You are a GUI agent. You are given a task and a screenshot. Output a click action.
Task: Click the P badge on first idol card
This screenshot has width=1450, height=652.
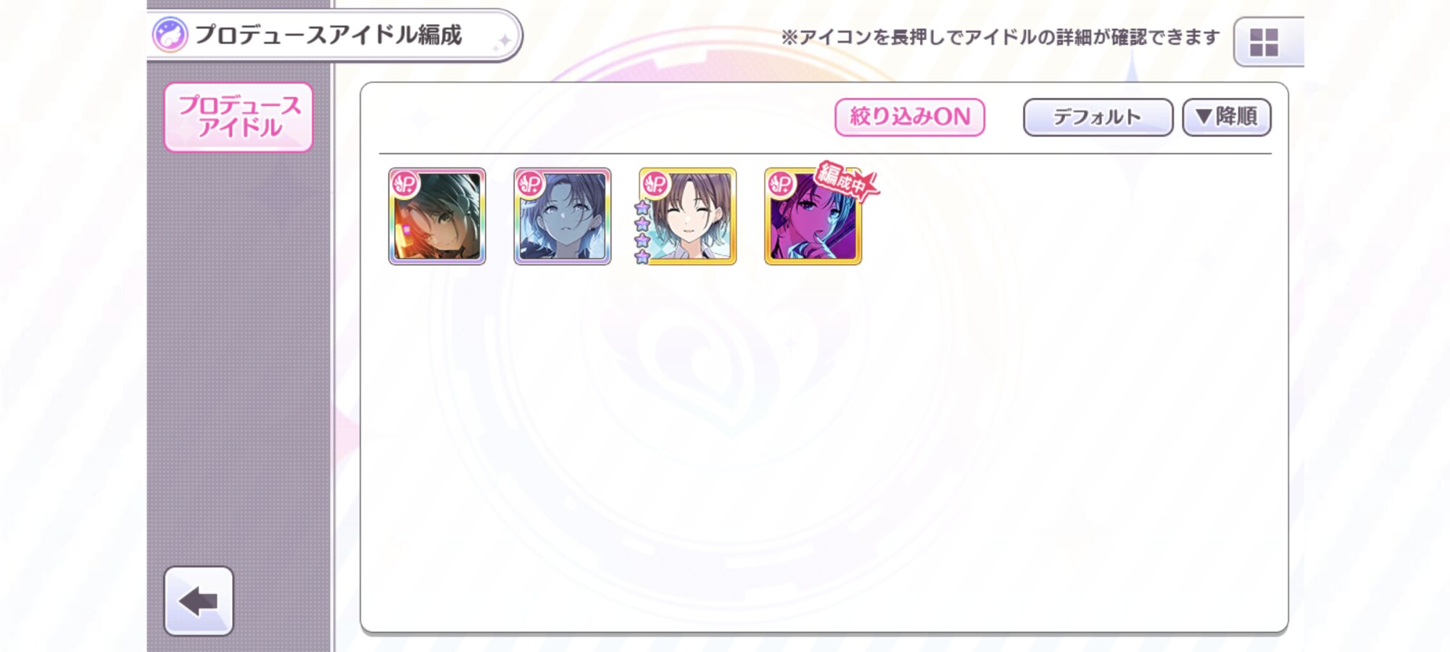(405, 184)
